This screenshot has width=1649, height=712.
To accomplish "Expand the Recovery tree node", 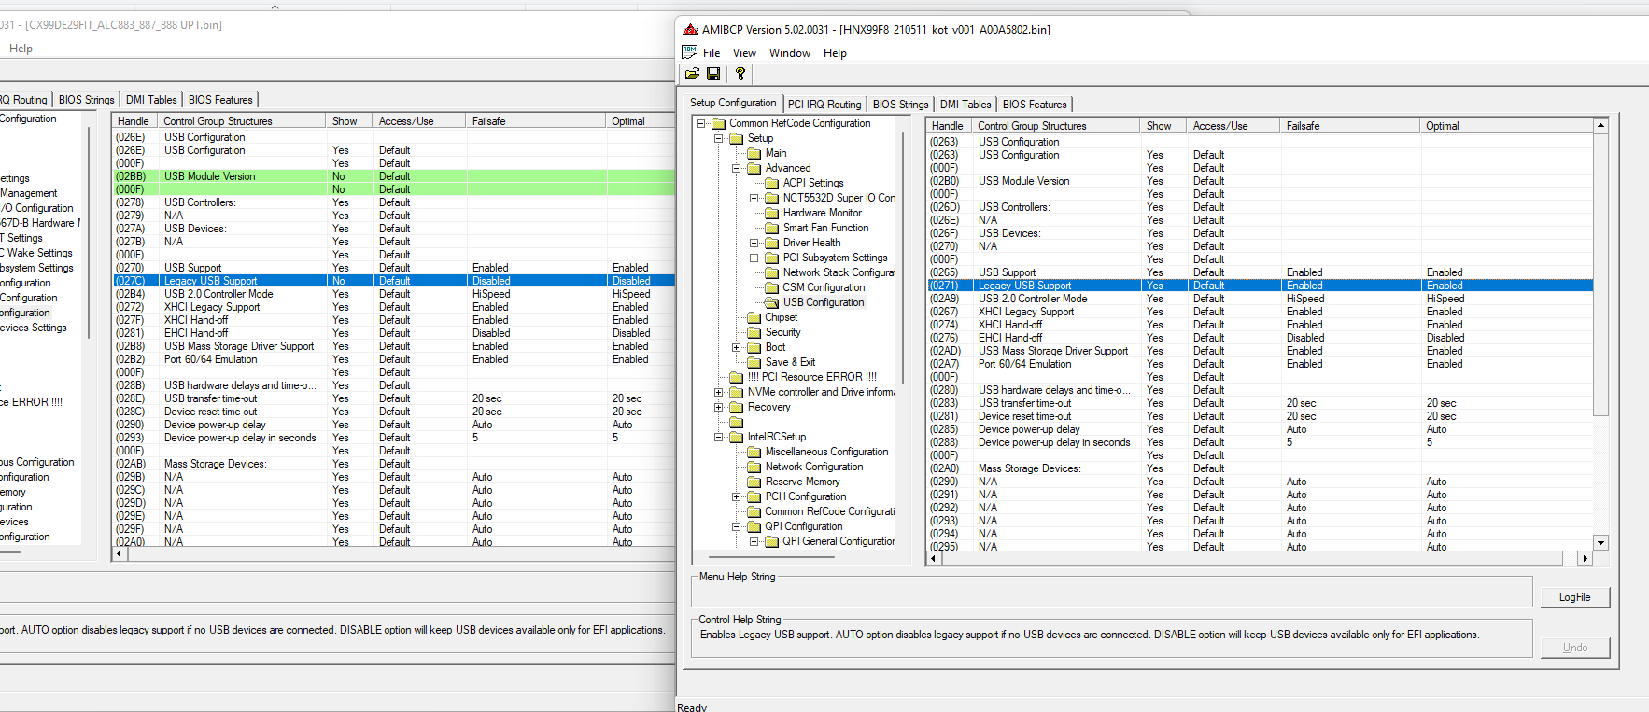I will [719, 408].
